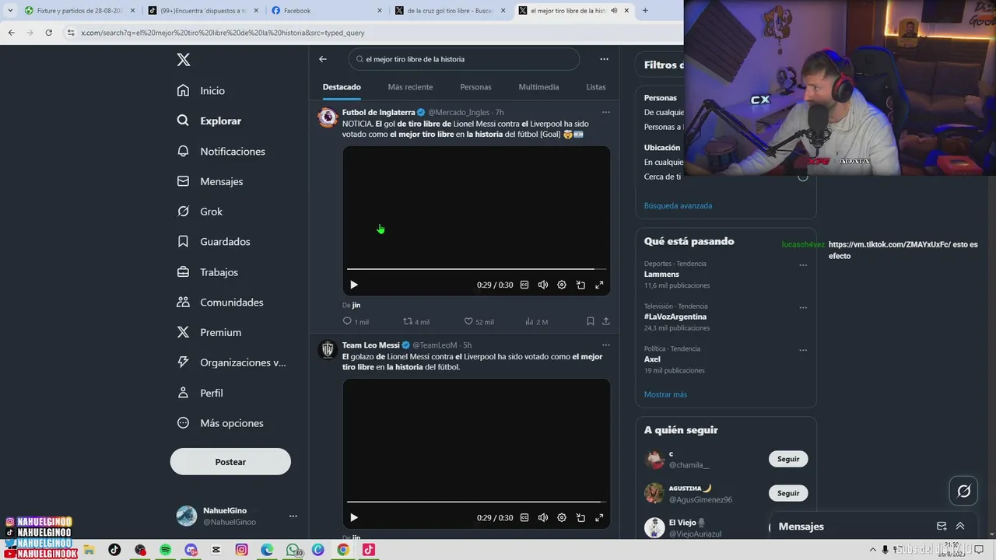996x560 pixels.
Task: Click Mostrar más under trends
Action: 665,394
